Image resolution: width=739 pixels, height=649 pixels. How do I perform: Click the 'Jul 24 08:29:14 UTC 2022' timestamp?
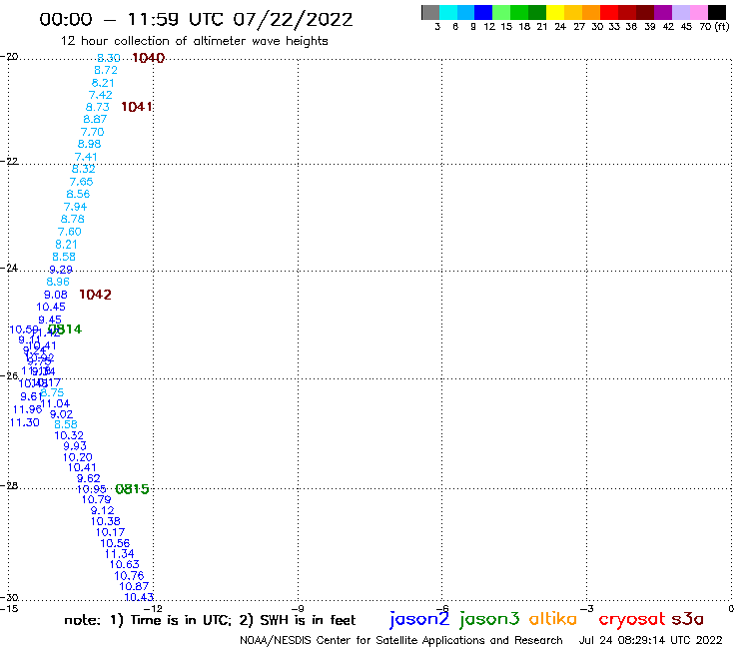click(650, 640)
